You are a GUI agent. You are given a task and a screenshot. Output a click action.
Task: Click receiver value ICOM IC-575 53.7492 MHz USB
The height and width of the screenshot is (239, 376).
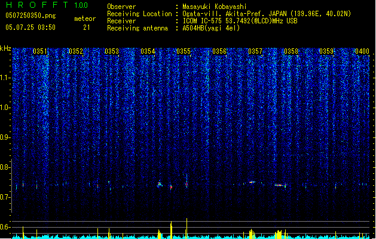240,21
